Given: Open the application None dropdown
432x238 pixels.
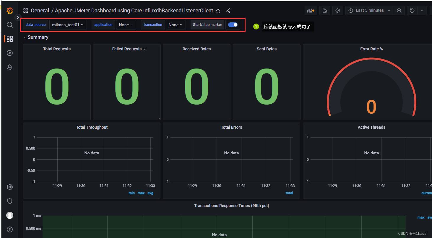Looking at the screenshot, I should tap(126, 25).
